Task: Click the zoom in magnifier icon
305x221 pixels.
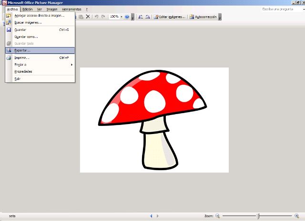Action: click(297, 216)
